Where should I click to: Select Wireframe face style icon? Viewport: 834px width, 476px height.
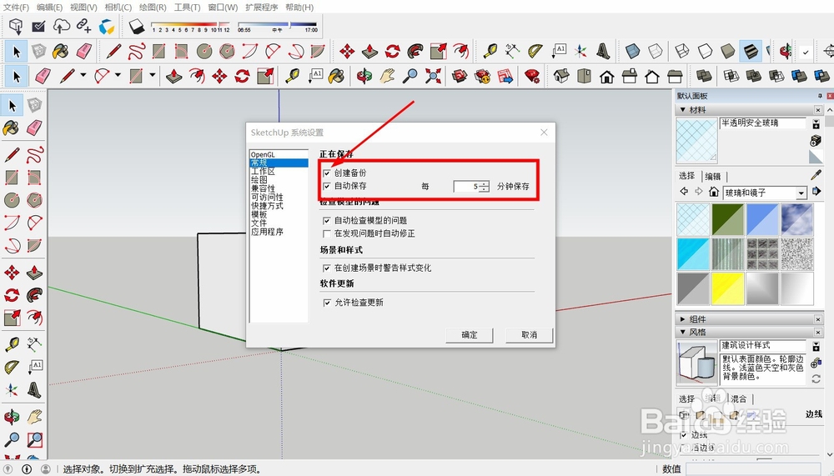(682, 51)
